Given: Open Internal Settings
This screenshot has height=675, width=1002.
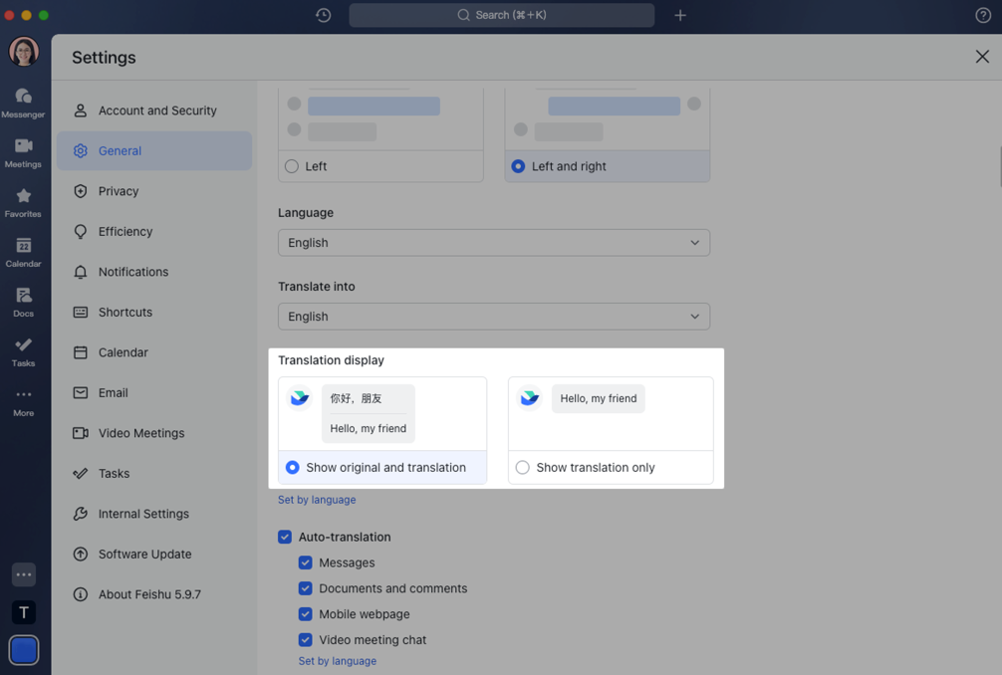Looking at the screenshot, I should pyautogui.click(x=154, y=514).
